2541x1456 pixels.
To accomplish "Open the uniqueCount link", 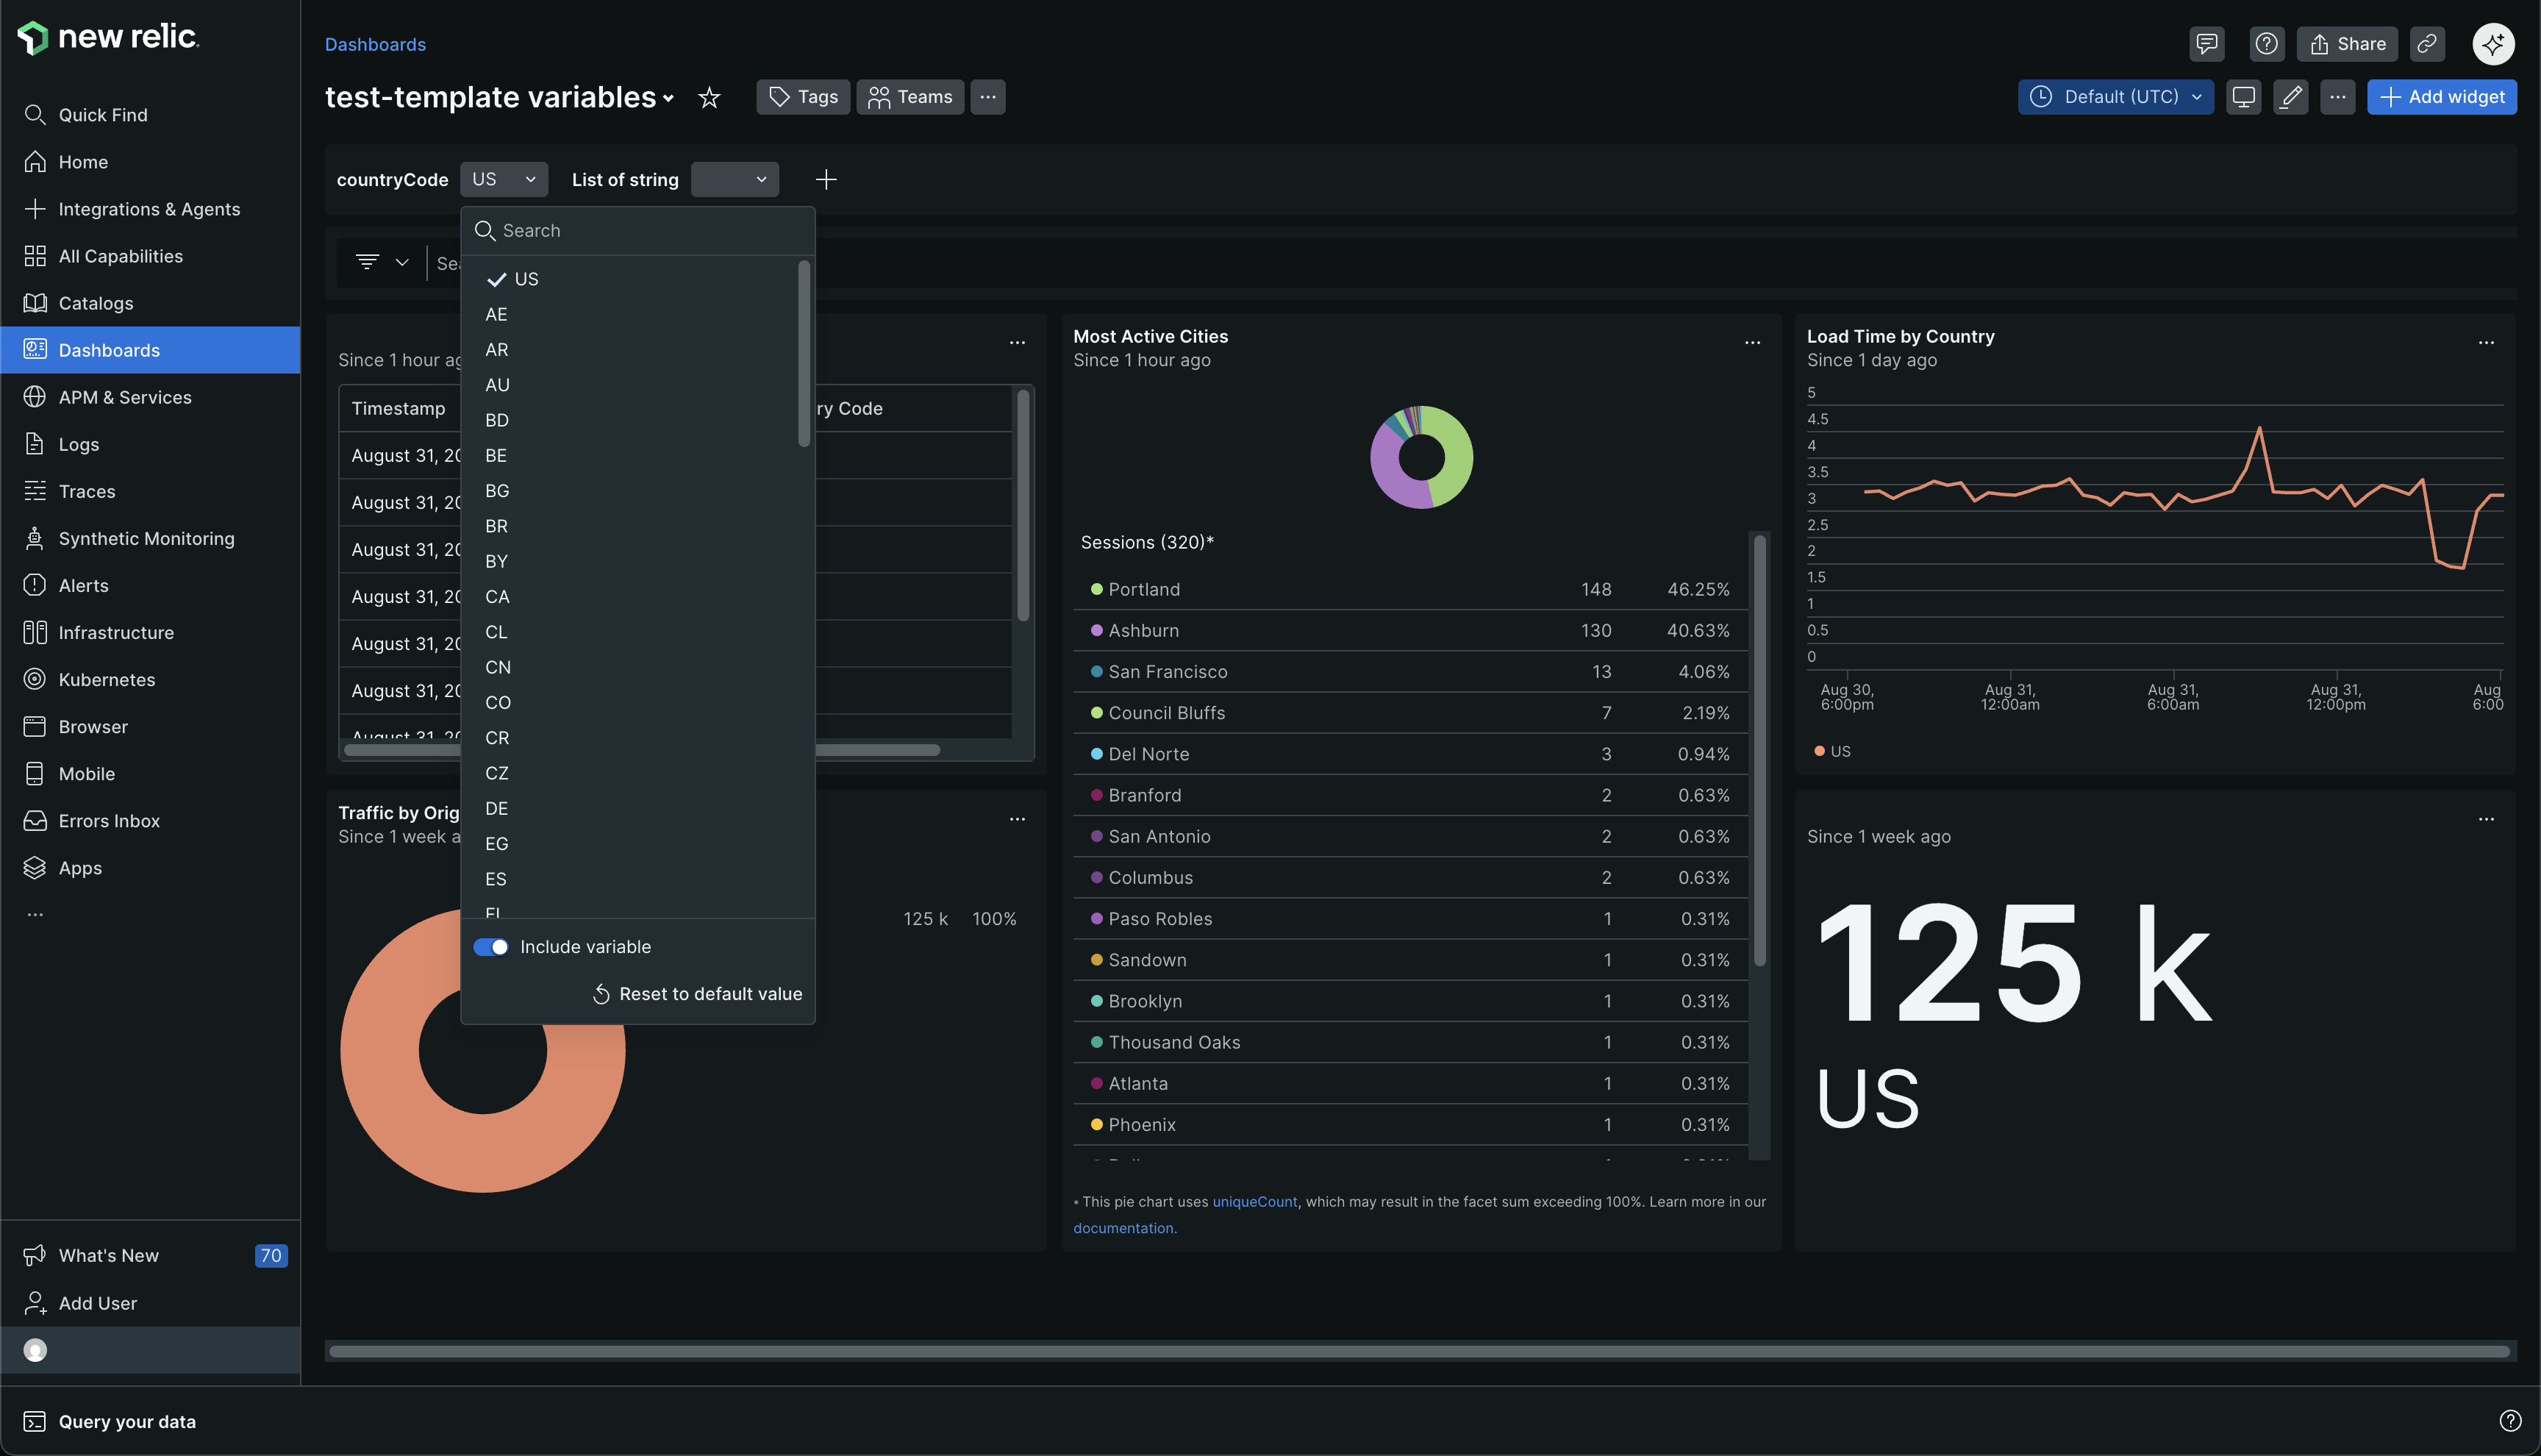I will tap(1254, 1202).
